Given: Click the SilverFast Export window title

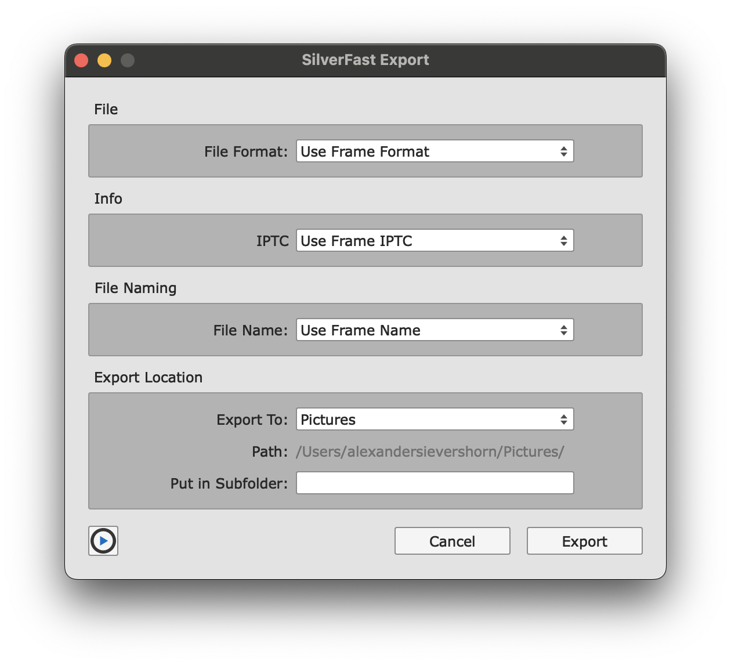Looking at the screenshot, I should [366, 60].
